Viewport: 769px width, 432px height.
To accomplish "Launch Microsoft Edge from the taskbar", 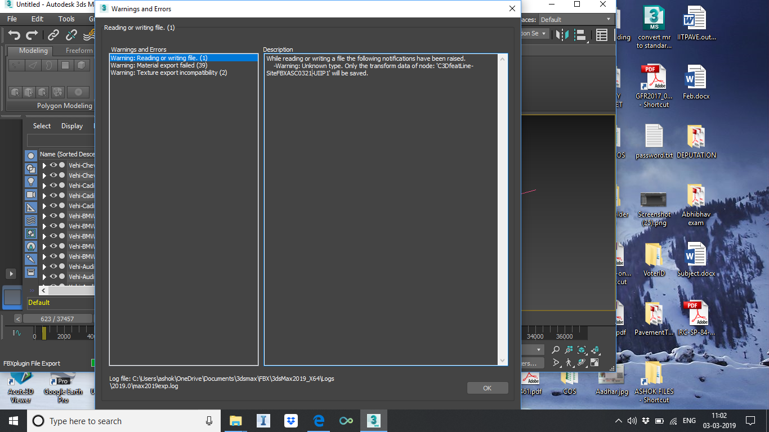I will (318, 421).
